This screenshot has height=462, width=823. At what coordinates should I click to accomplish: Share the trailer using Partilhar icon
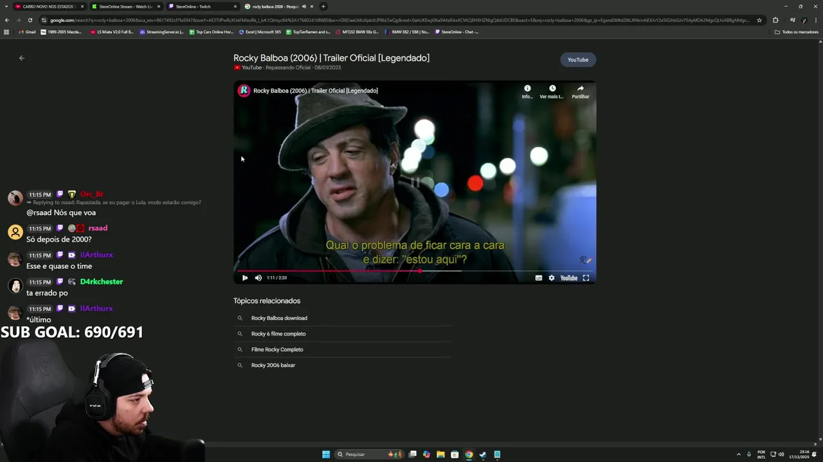pyautogui.click(x=581, y=91)
